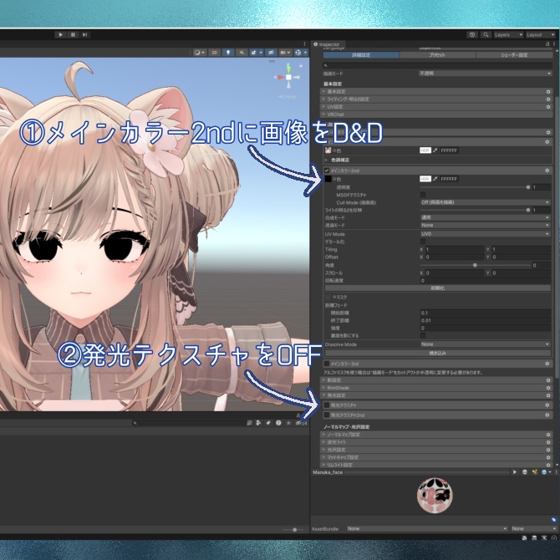Open scene draw mode shading dropdown
560x560 pixels.
tap(199, 53)
